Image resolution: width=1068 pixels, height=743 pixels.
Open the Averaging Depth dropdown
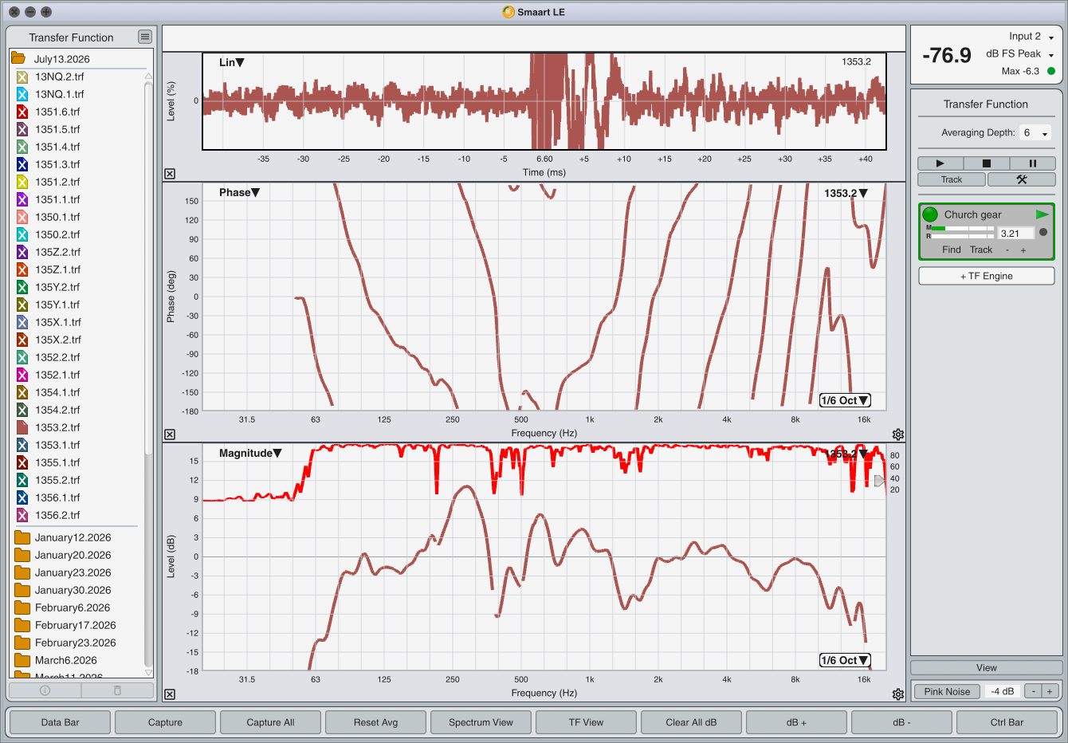[x=1036, y=133]
